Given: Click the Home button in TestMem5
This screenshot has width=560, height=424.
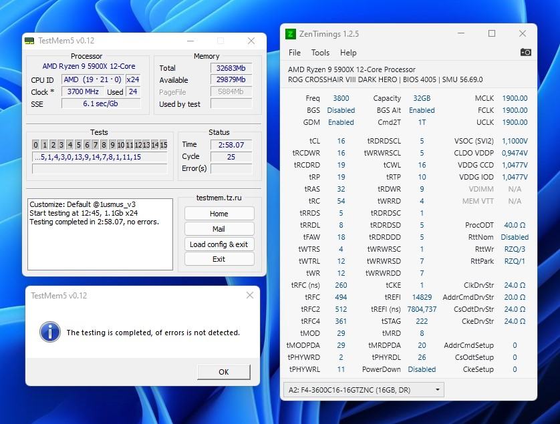Looking at the screenshot, I should click(x=219, y=214).
